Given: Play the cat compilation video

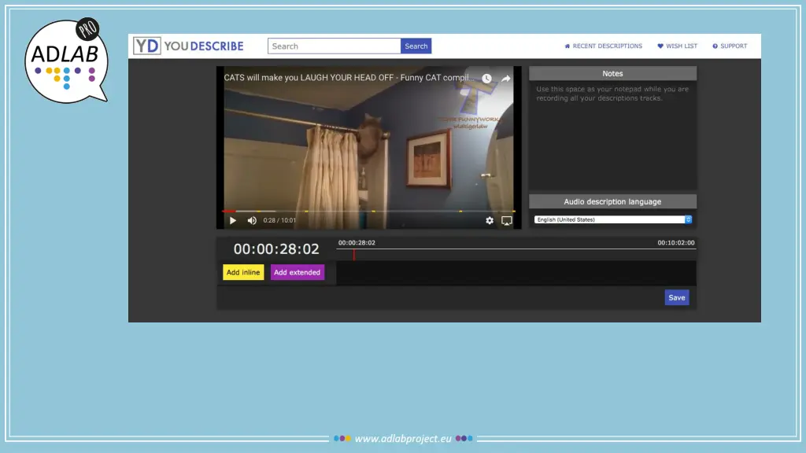Looking at the screenshot, I should (233, 220).
